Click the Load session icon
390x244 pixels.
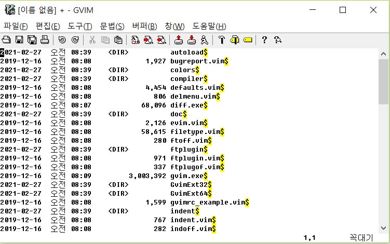(x=179, y=40)
